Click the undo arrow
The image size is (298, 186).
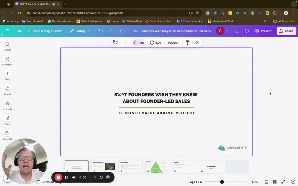tap(101, 31)
